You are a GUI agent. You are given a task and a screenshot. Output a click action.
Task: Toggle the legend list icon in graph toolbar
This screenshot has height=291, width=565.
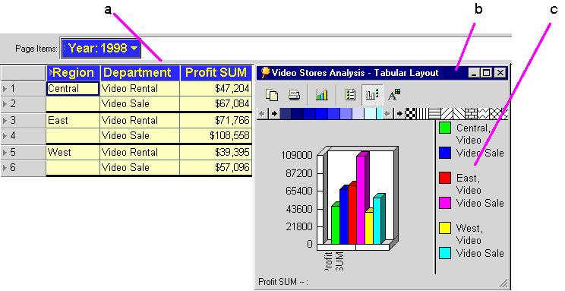click(x=350, y=95)
